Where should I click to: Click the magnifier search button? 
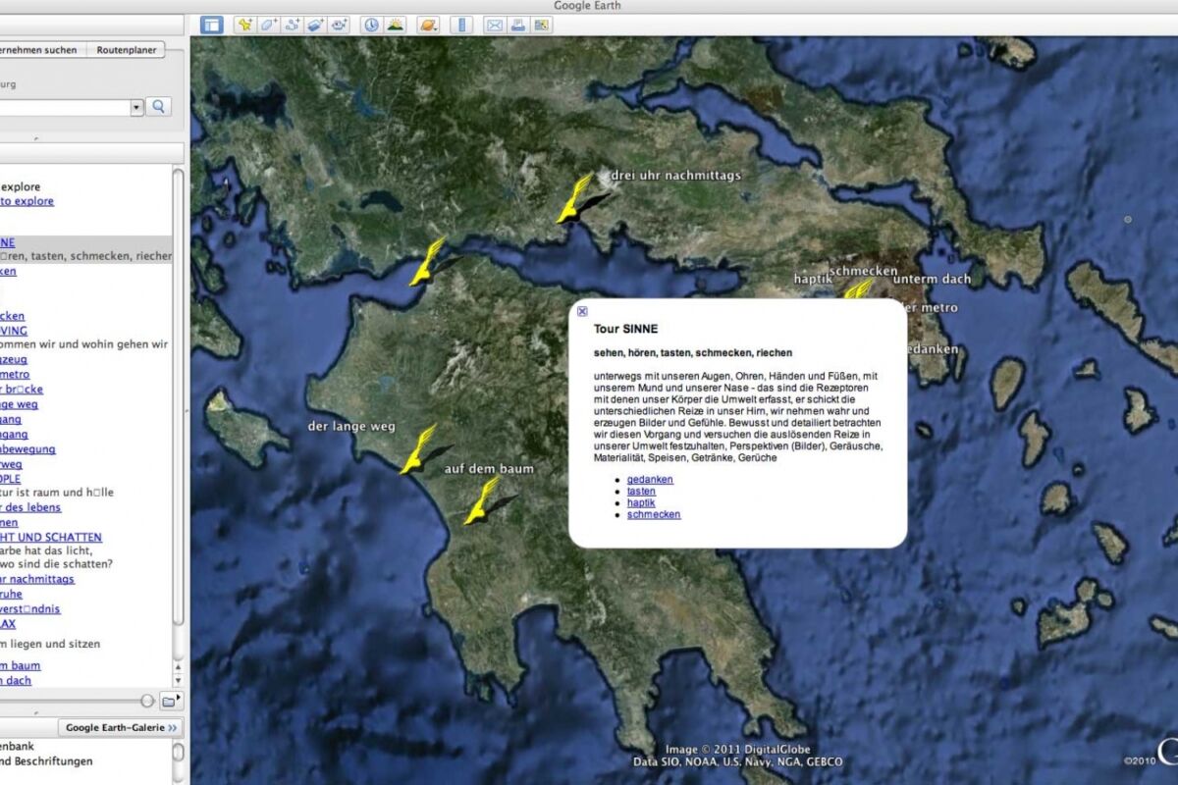pyautogui.click(x=158, y=107)
